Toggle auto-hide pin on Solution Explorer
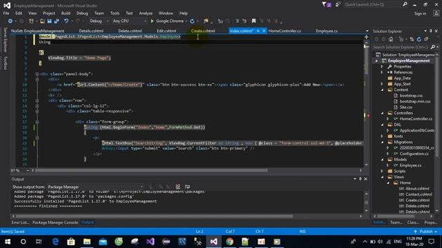442x248 pixels. pos(431,31)
